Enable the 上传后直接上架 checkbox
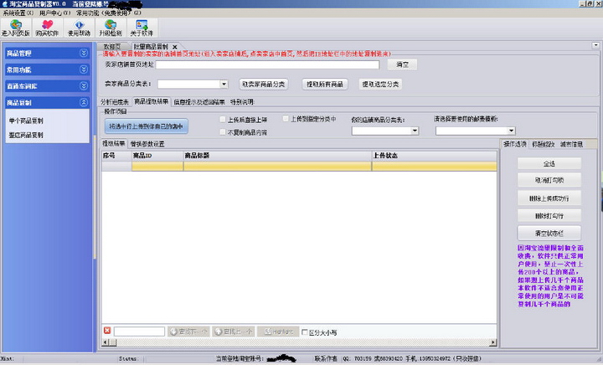Screen dimensions: 603x365 click(x=222, y=120)
